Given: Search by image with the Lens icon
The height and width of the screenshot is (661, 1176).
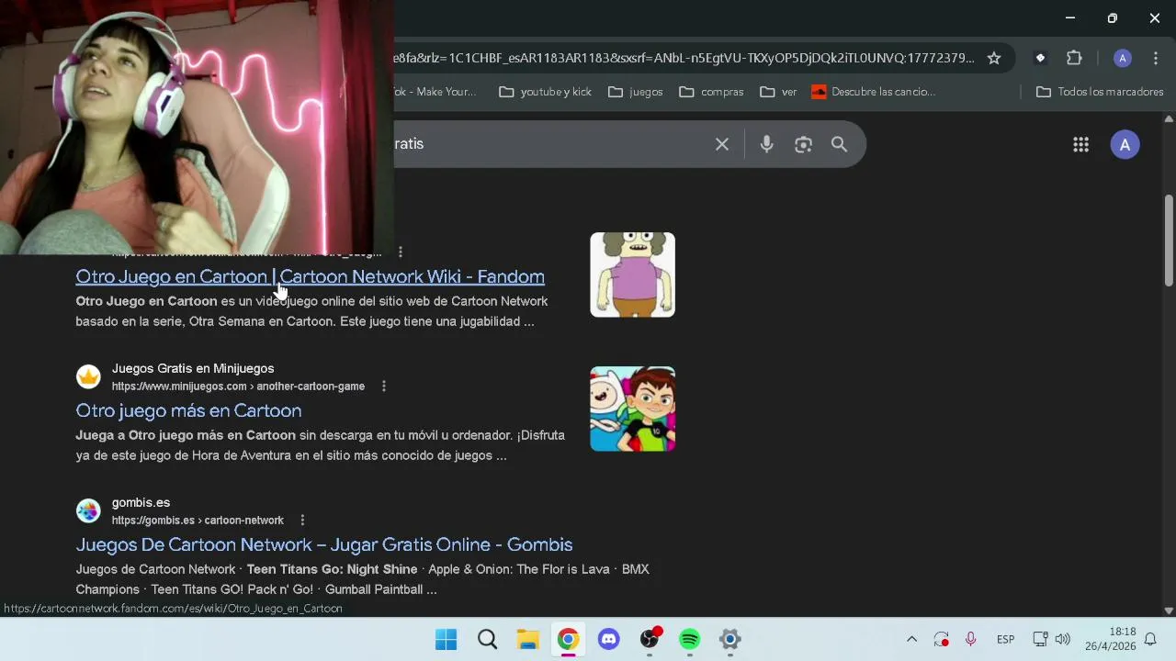Looking at the screenshot, I should click(x=803, y=144).
